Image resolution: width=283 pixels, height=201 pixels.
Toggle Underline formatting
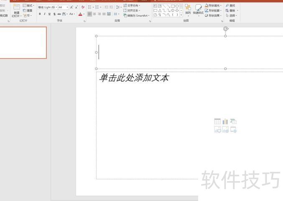[x=49, y=14]
